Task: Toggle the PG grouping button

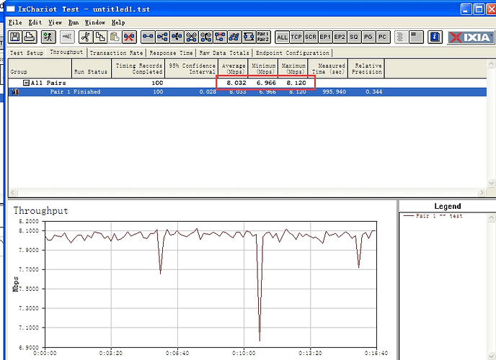Action: point(368,37)
